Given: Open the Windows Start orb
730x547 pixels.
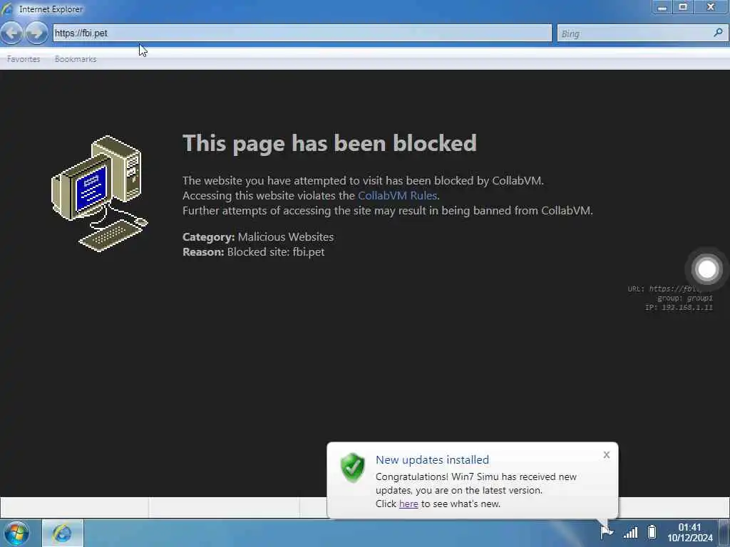Looking at the screenshot, I should tap(16, 533).
